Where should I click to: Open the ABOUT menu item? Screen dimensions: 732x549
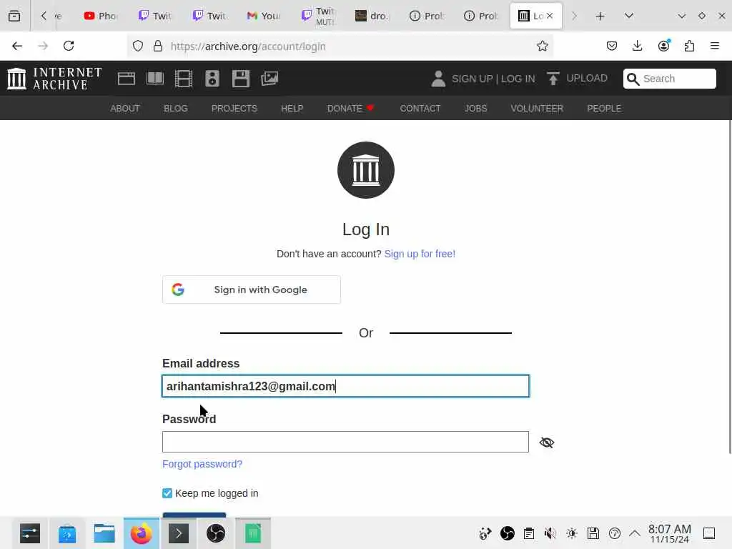click(x=125, y=109)
